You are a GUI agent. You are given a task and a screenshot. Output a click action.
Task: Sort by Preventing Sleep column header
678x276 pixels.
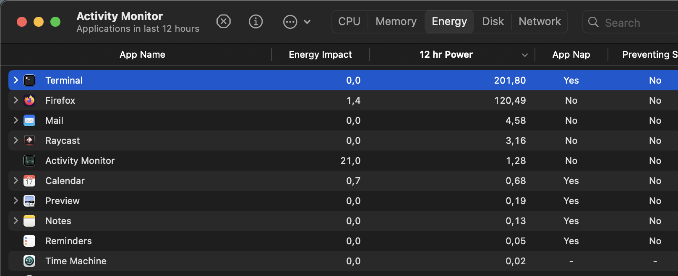(x=650, y=54)
